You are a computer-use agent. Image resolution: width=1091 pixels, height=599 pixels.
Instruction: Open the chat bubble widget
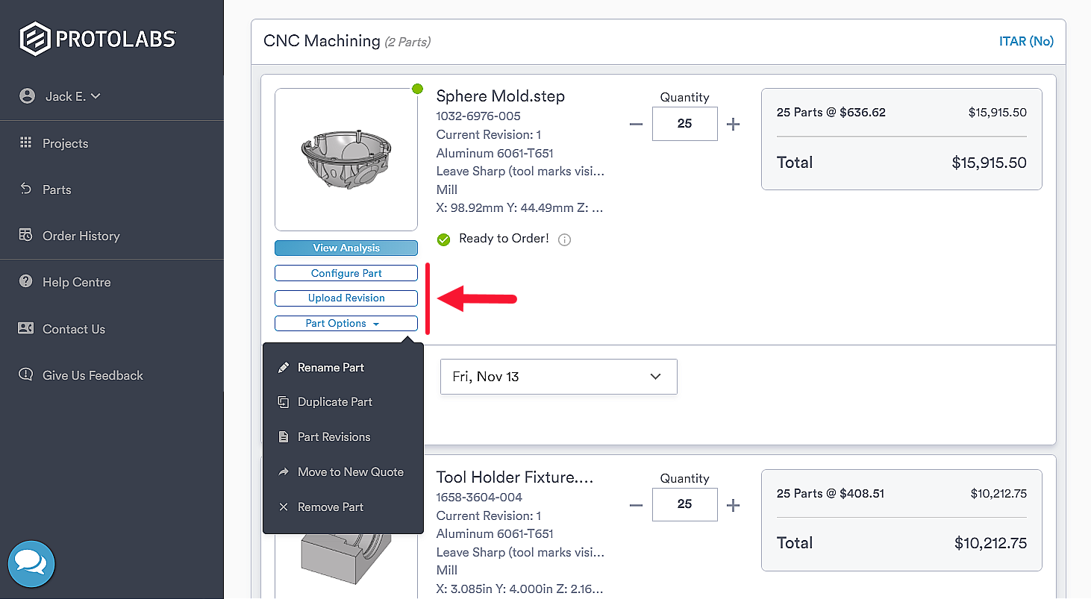click(31, 564)
